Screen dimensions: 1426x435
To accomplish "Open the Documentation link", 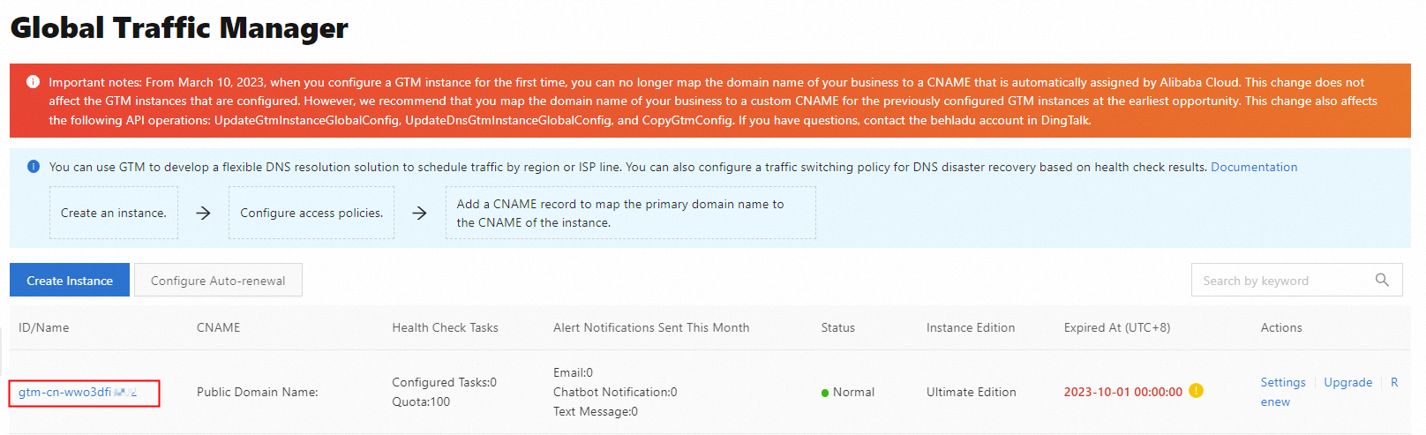I will [x=1253, y=167].
